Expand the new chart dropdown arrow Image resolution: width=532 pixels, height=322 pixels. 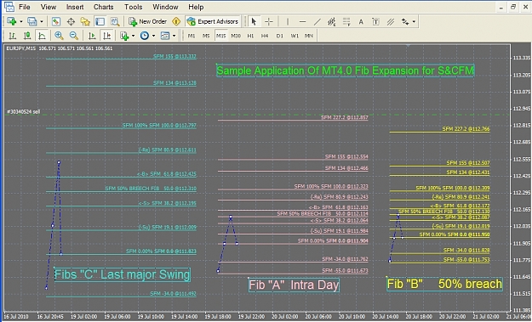point(20,22)
